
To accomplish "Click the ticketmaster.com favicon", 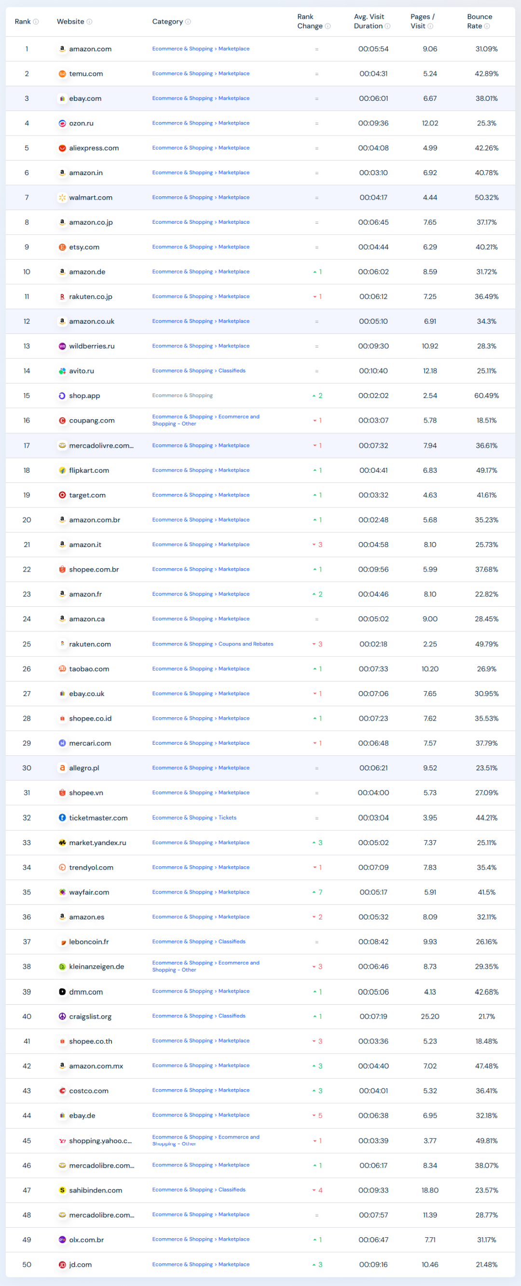I will click(x=62, y=818).
